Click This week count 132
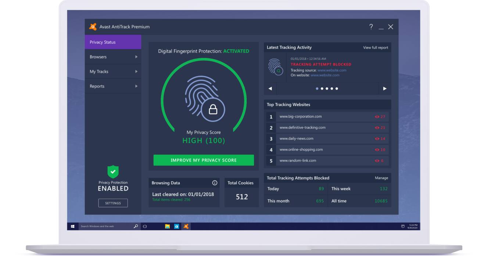 (384, 189)
